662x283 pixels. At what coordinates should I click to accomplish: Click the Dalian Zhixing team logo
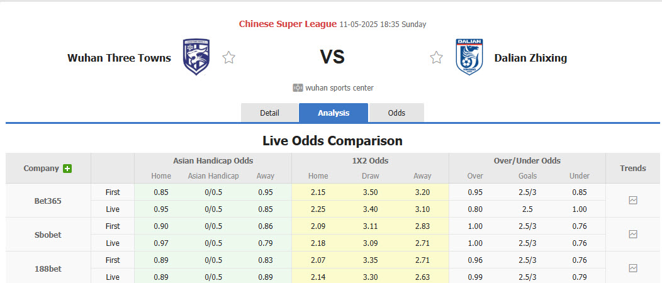pos(469,57)
